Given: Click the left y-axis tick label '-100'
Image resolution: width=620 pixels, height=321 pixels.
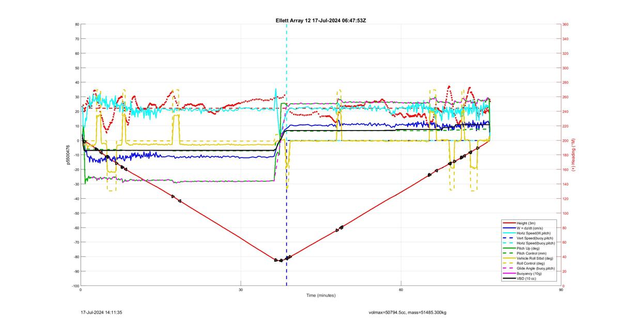Looking at the screenshot, I should click(x=75, y=286).
